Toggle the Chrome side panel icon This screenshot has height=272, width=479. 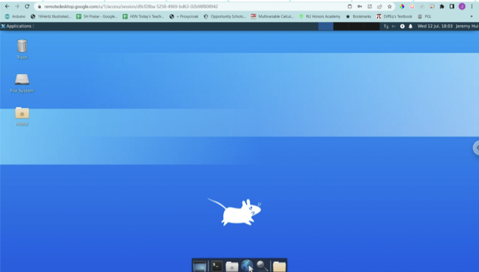point(452,7)
